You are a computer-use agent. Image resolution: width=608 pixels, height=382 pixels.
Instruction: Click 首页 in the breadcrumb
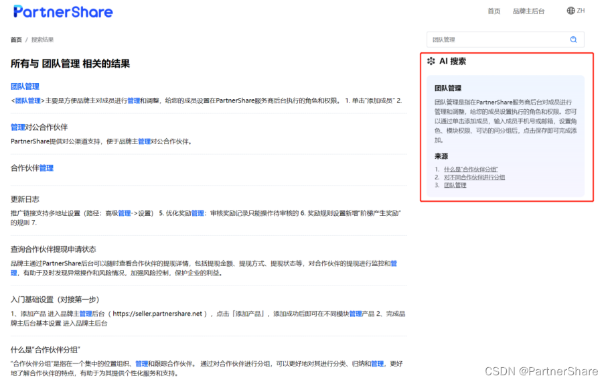click(x=16, y=40)
